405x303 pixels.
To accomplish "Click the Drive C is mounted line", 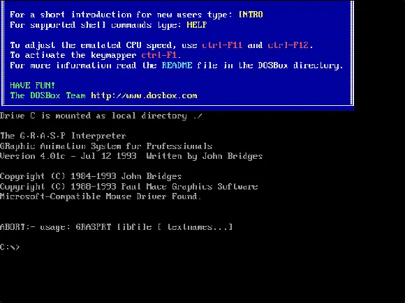I will 101,116.
